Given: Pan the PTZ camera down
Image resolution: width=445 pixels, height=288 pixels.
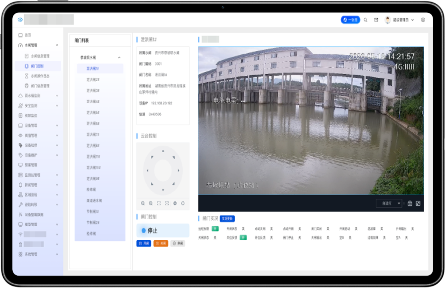Looking at the screenshot, I should point(163,190).
